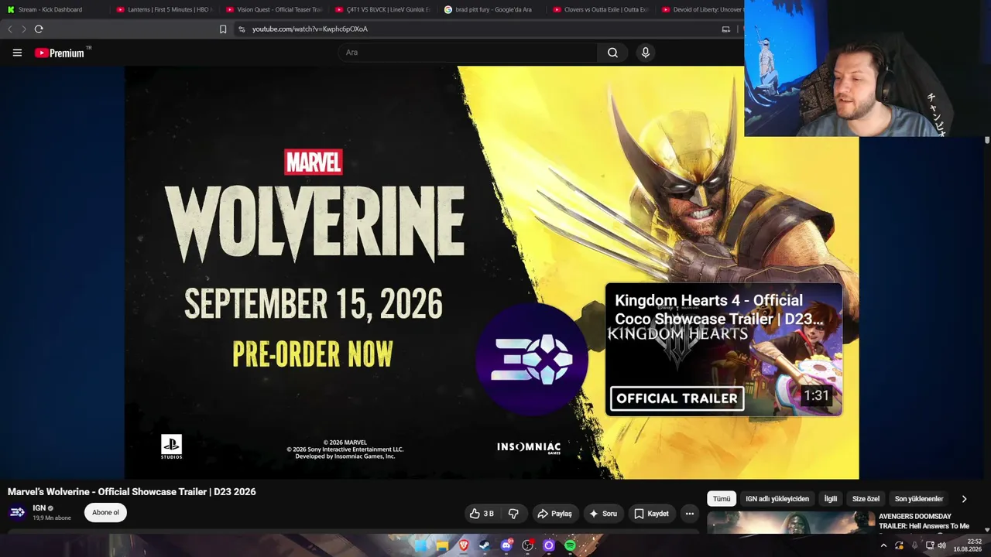The height and width of the screenshot is (557, 991).
Task: Share the video with Paylaş
Action: 554,514
